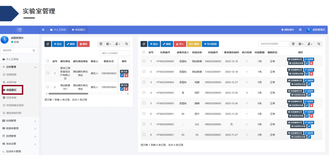Click delete trash icon in sample row 5
This screenshot has width=329, height=155.
(x=311, y=105)
